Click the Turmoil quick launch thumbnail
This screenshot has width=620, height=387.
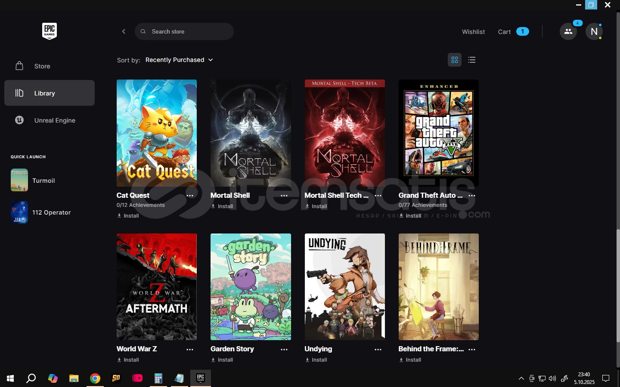click(x=19, y=180)
